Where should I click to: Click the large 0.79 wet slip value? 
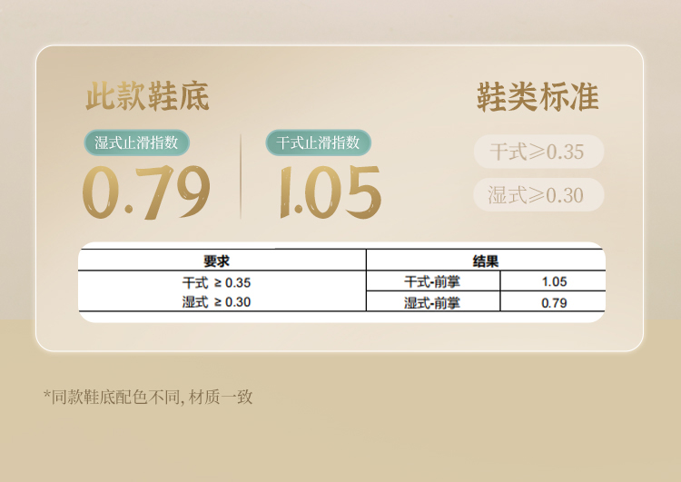[x=146, y=192]
